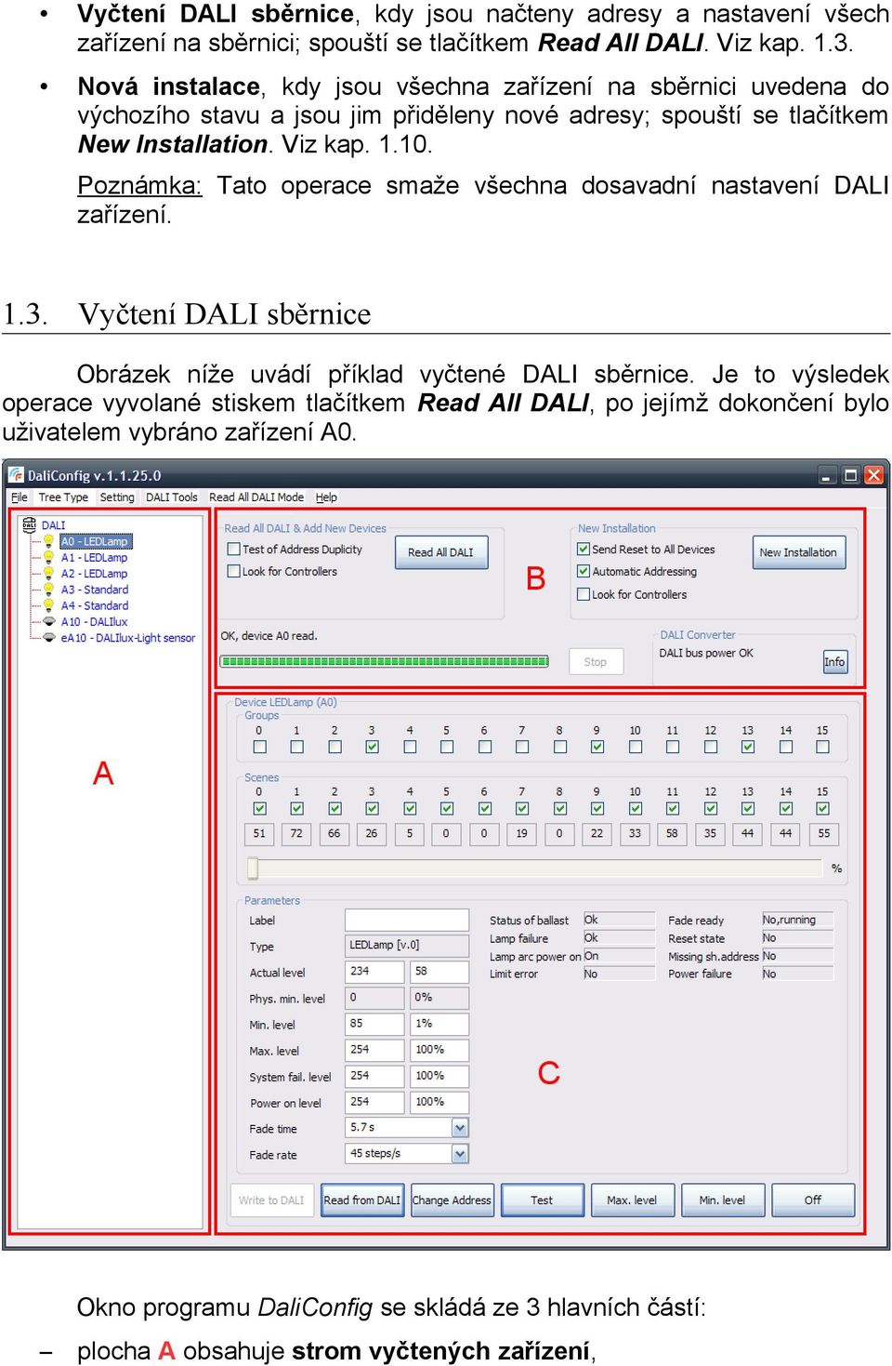
Task: Open the Help menu
Action: (x=326, y=497)
